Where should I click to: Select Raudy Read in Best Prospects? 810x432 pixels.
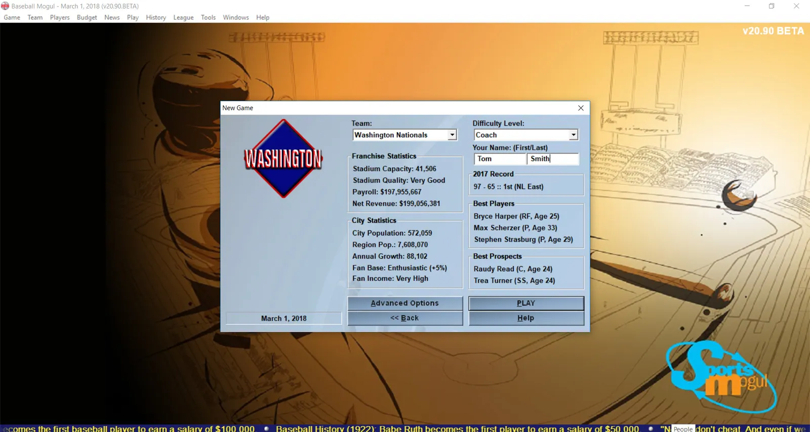(x=513, y=269)
